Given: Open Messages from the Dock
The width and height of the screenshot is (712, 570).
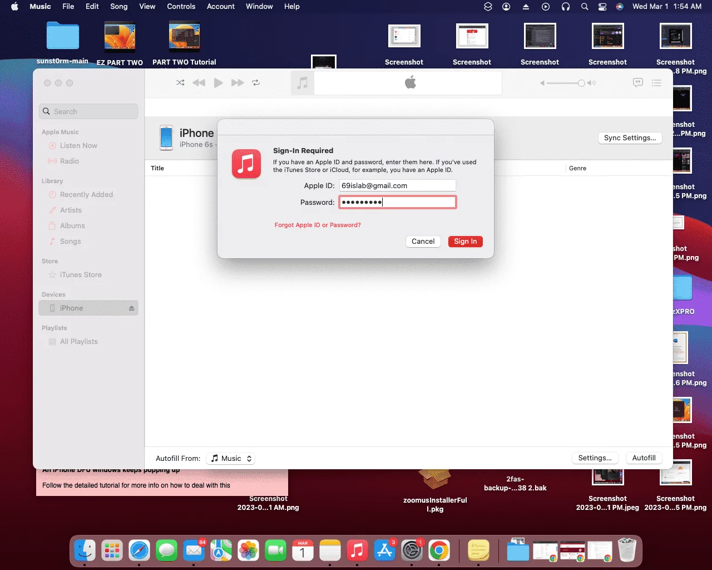Looking at the screenshot, I should [167, 551].
